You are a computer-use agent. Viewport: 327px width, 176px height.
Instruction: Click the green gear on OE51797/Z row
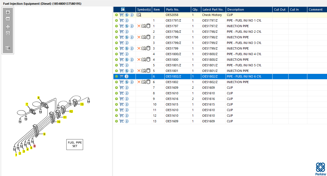[x=116, y=20]
